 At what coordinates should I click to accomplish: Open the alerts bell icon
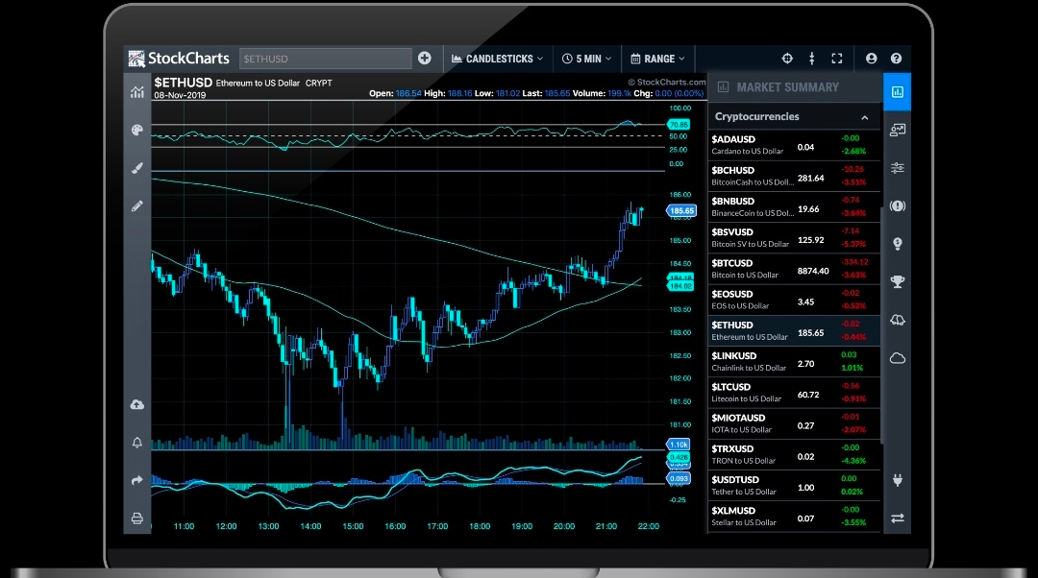[136, 442]
